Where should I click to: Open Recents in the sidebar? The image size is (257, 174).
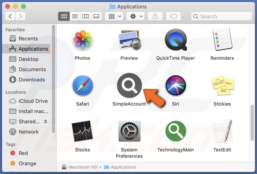[26, 39]
